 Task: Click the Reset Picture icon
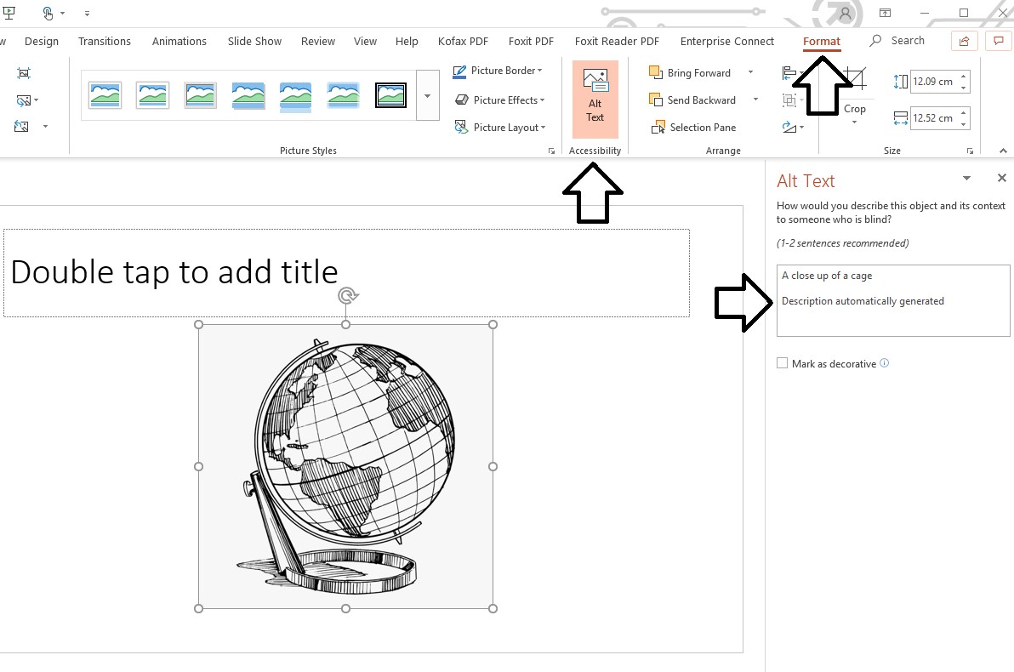[x=21, y=126]
